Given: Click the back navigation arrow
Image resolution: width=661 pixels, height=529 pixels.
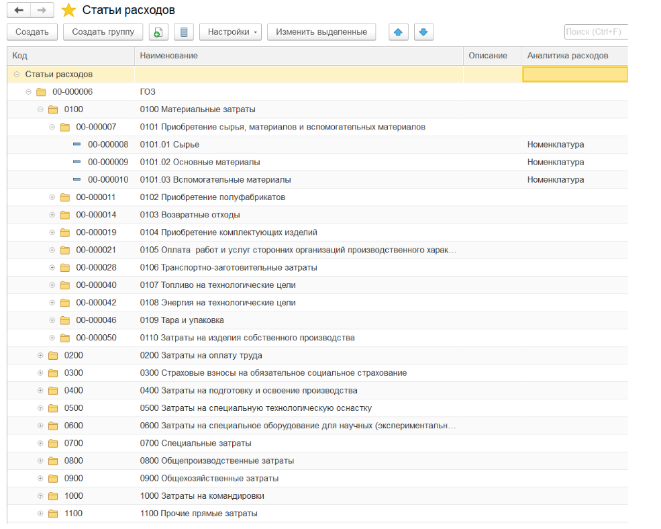Looking at the screenshot, I should [19, 10].
